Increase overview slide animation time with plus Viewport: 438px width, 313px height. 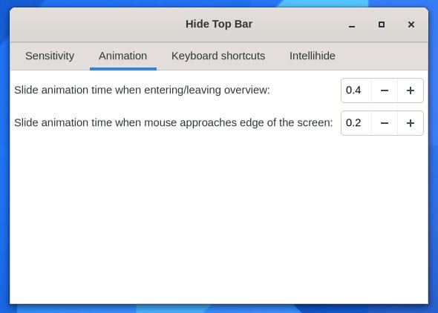tap(411, 90)
